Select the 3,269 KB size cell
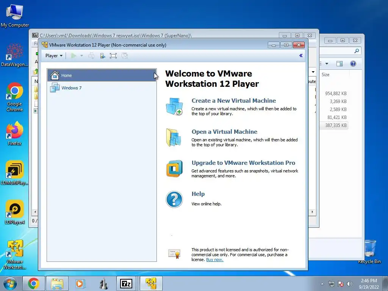 coord(338,102)
